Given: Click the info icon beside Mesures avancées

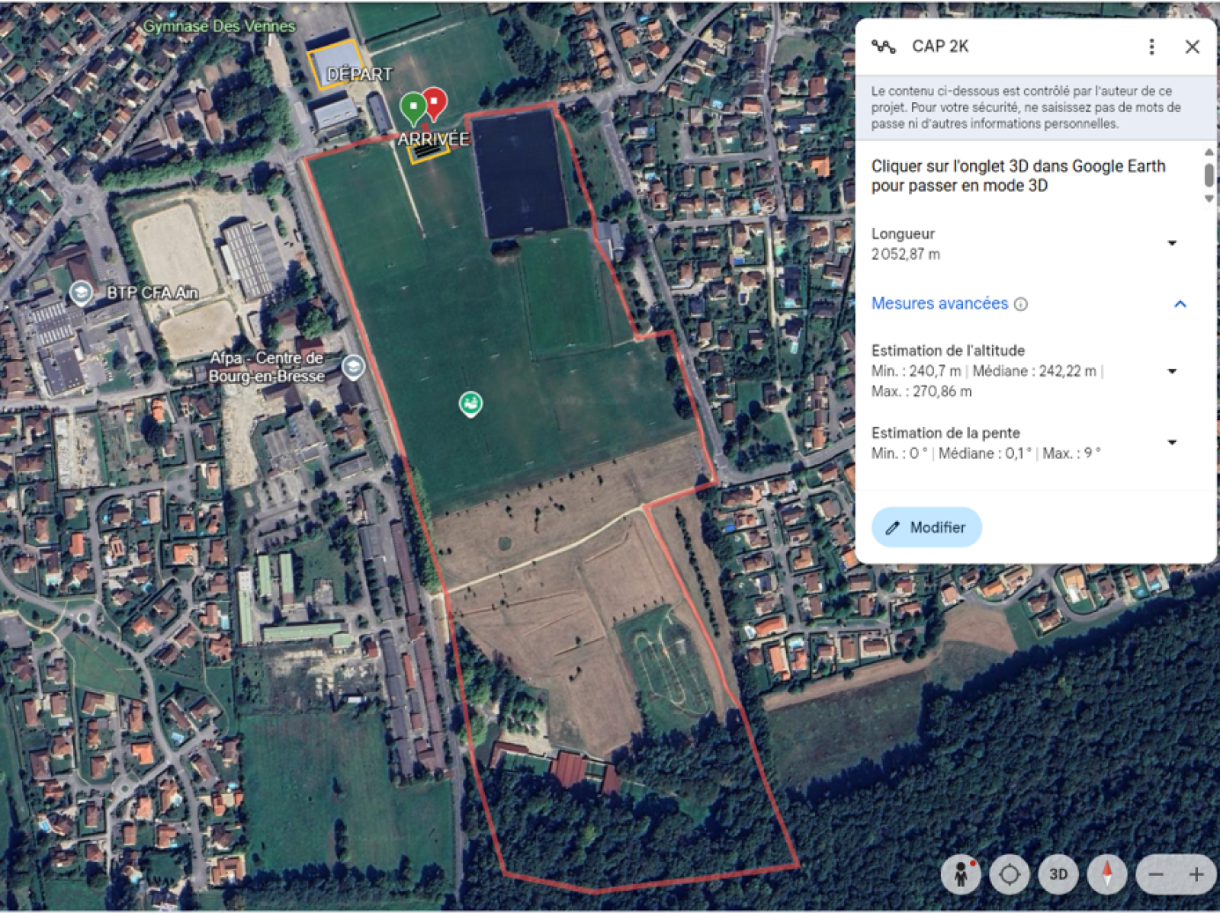Looking at the screenshot, I should (1021, 305).
